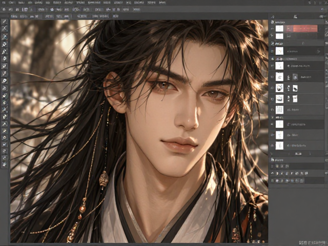Expand the chevron arrow below the layer list
This screenshot has height=246, width=328.
click(272, 154)
